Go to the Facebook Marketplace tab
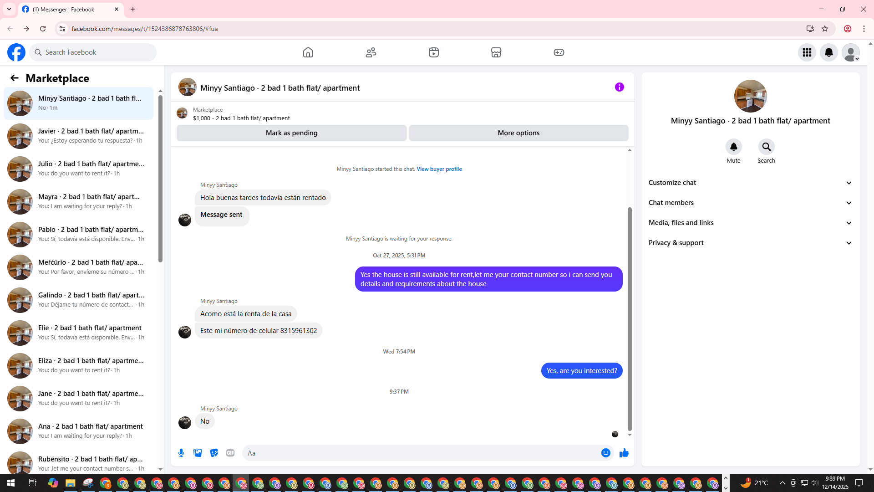This screenshot has width=874, height=492. tap(496, 52)
